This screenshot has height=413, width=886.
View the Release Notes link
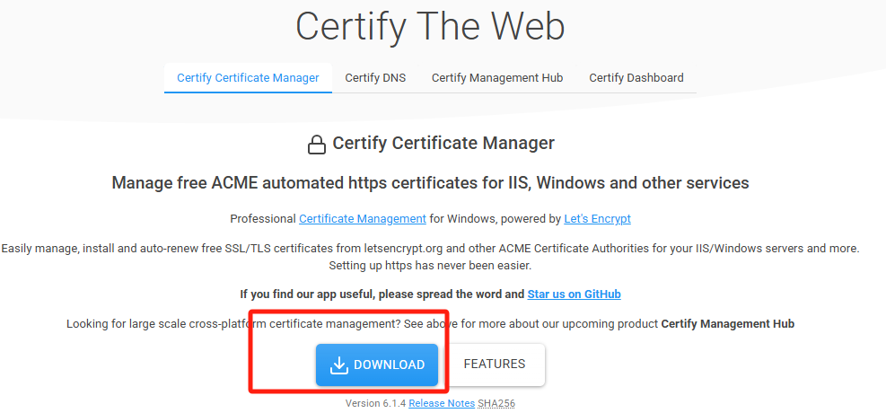pos(442,404)
